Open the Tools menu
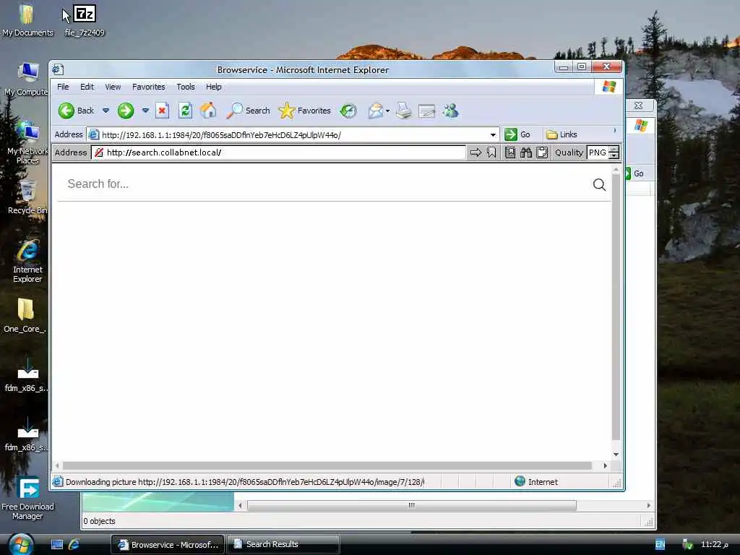The width and height of the screenshot is (740, 555). [186, 87]
